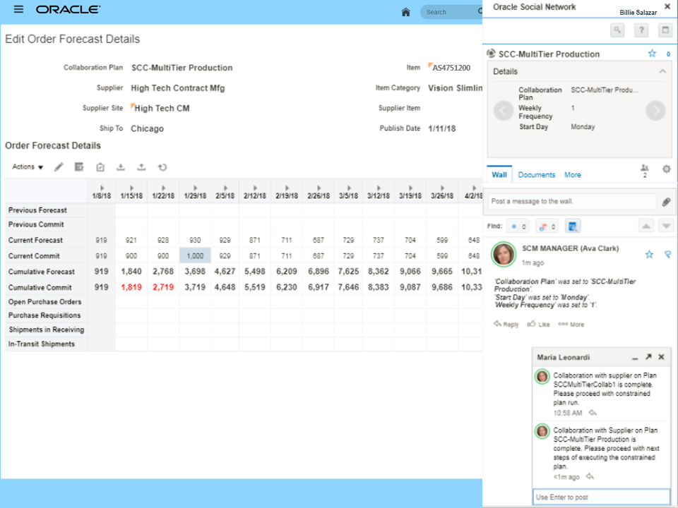Close the Maria Leonardi chat window

click(661, 357)
